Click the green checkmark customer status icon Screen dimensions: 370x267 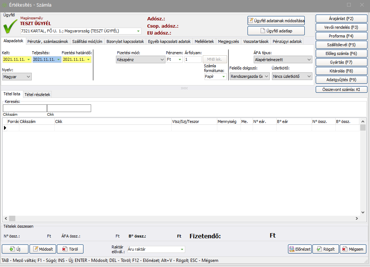pos(10,26)
